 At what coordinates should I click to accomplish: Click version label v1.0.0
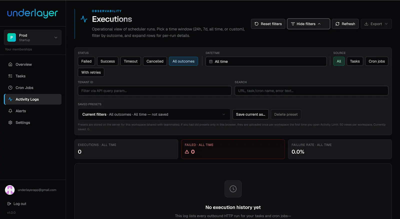point(11,213)
